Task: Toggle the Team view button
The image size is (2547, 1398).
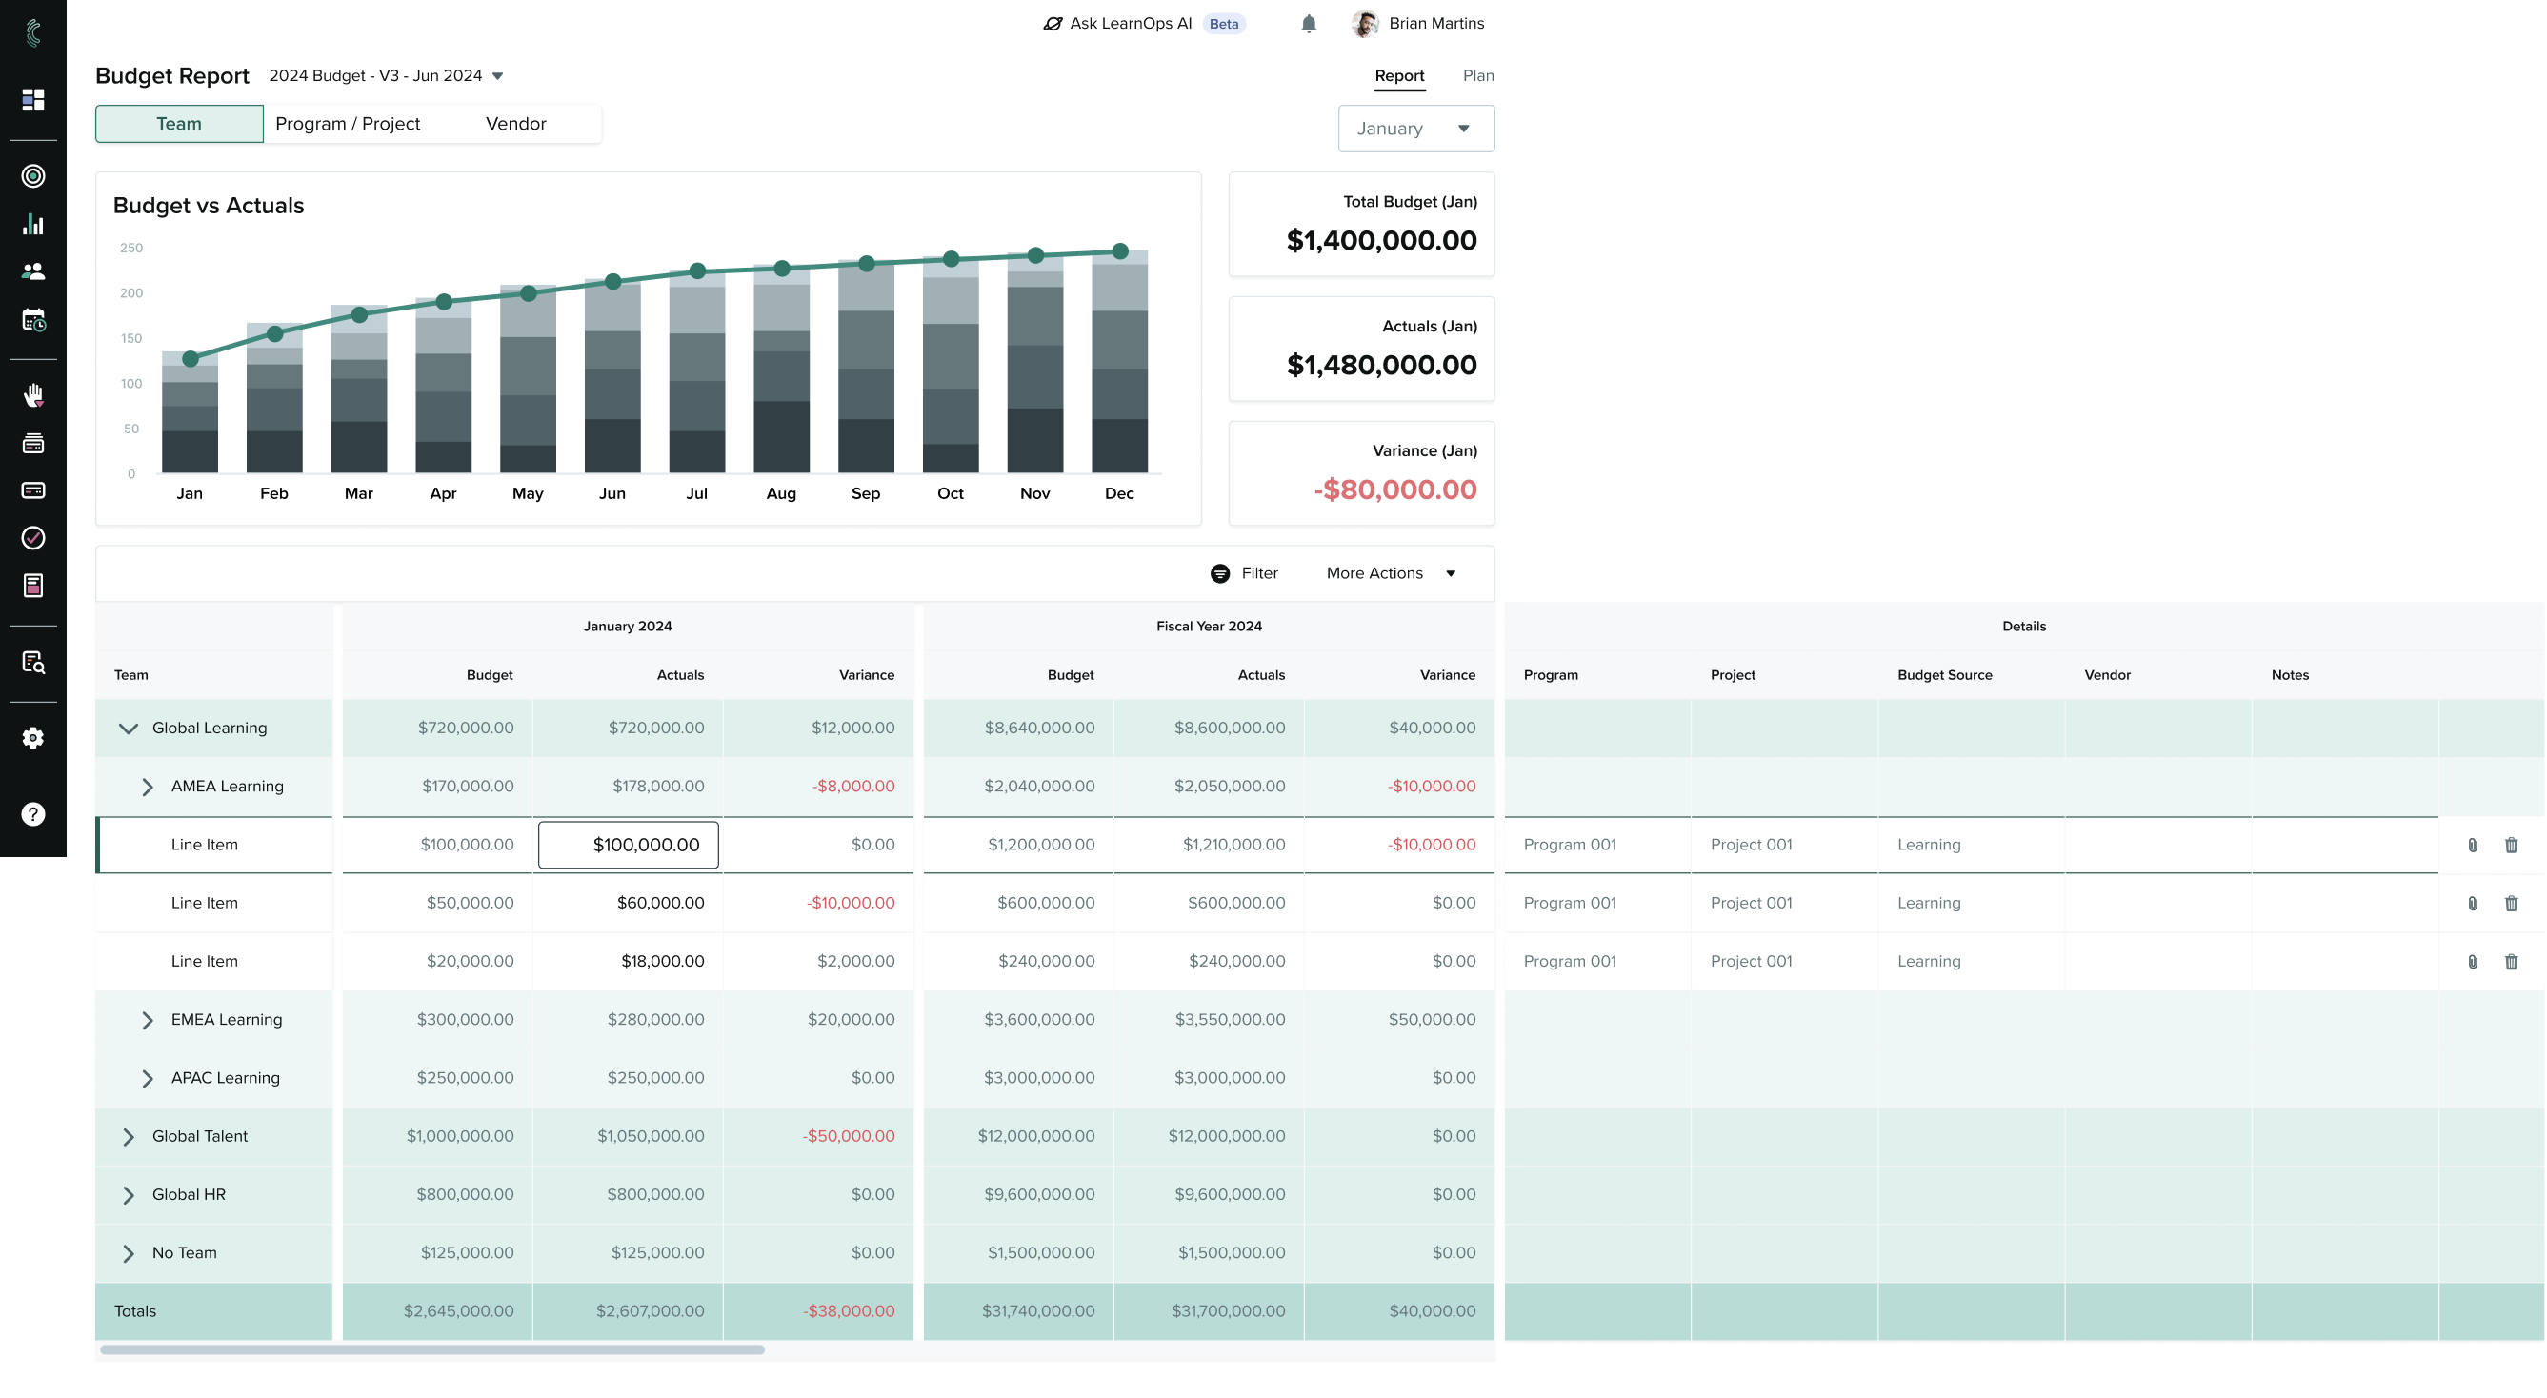Action: [179, 122]
